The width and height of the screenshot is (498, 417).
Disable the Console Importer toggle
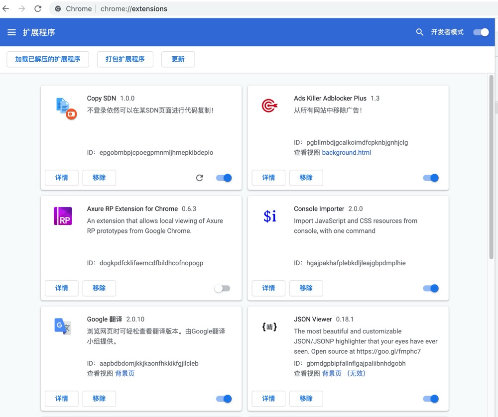(x=431, y=288)
